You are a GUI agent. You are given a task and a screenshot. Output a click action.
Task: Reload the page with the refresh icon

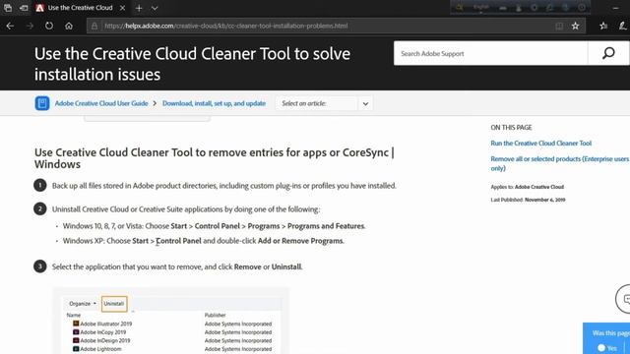pos(49,27)
